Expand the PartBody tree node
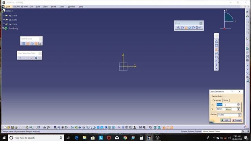 point(3,28)
